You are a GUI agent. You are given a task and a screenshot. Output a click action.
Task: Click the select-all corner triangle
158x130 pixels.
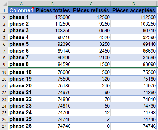5,4
